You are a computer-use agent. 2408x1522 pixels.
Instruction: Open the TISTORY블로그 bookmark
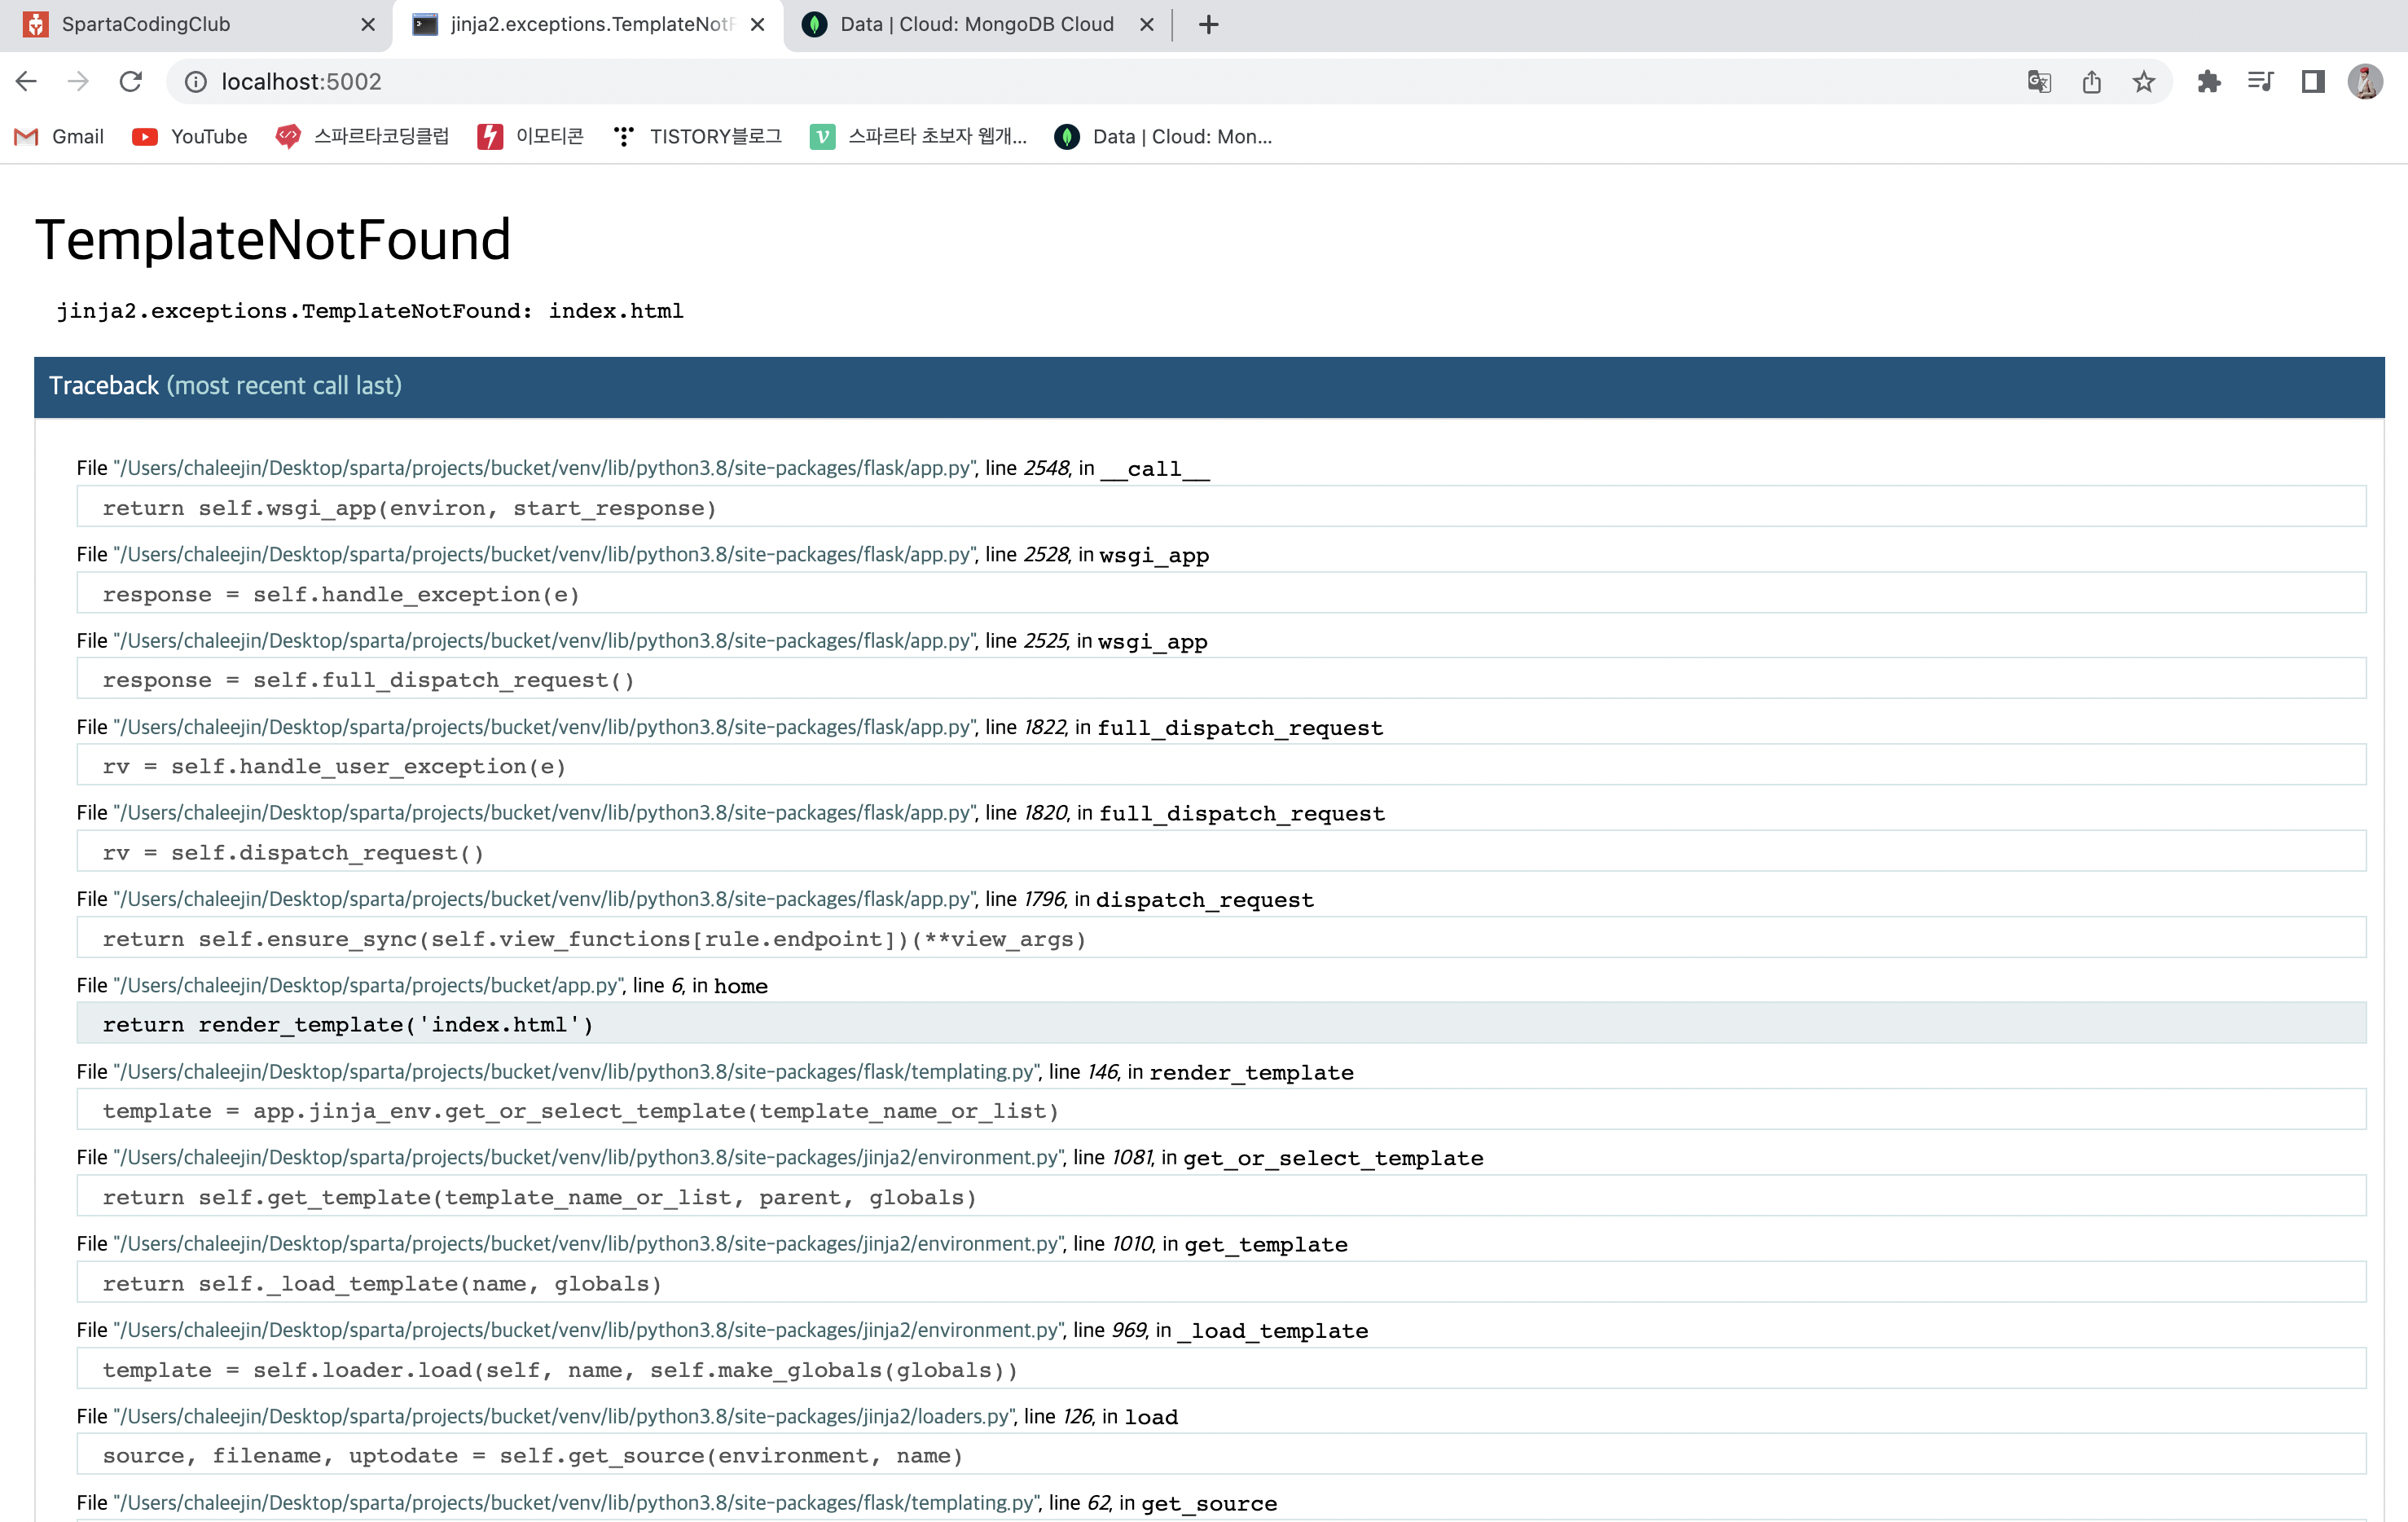pyautogui.click(x=697, y=136)
